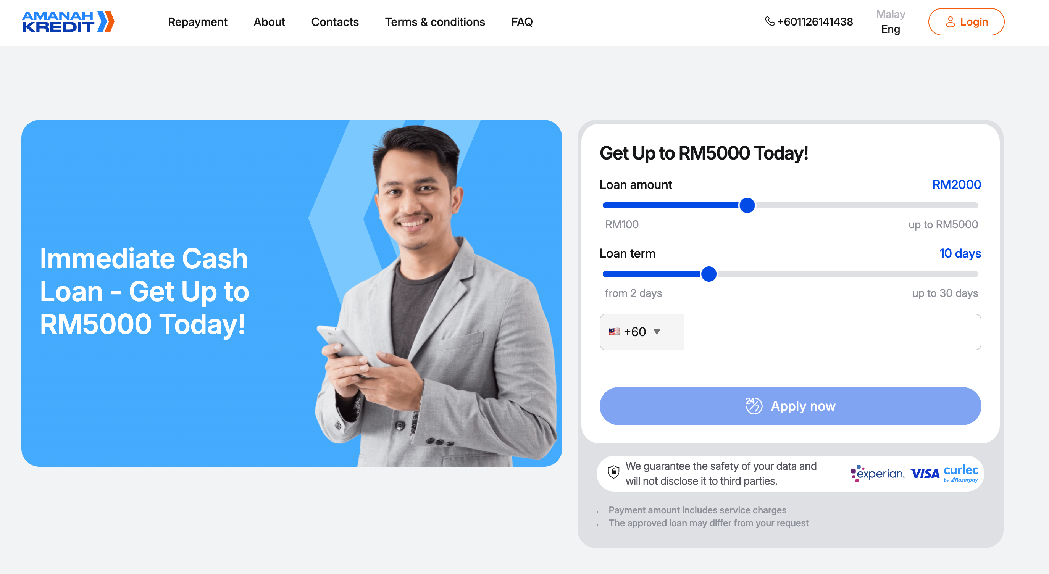This screenshot has width=1049, height=574.
Task: Click the user profile icon in Login
Action: coord(950,22)
